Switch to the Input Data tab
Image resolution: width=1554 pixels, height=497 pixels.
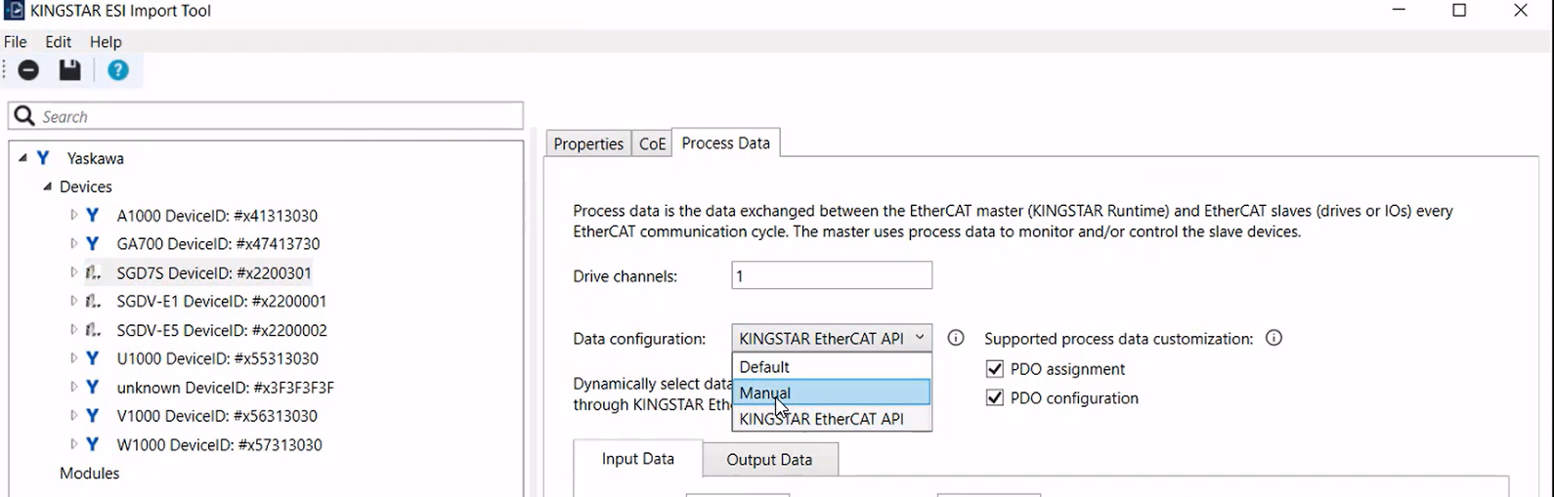tap(638, 459)
